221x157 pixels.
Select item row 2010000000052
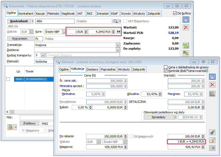click(34, 79)
